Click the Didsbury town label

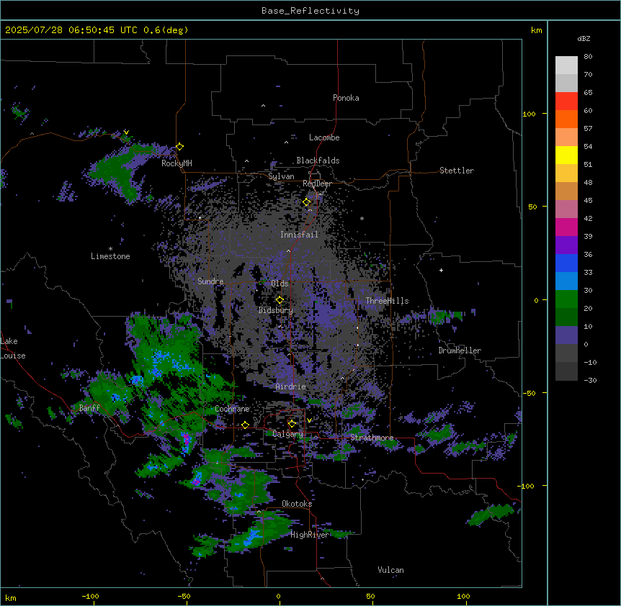[276, 310]
